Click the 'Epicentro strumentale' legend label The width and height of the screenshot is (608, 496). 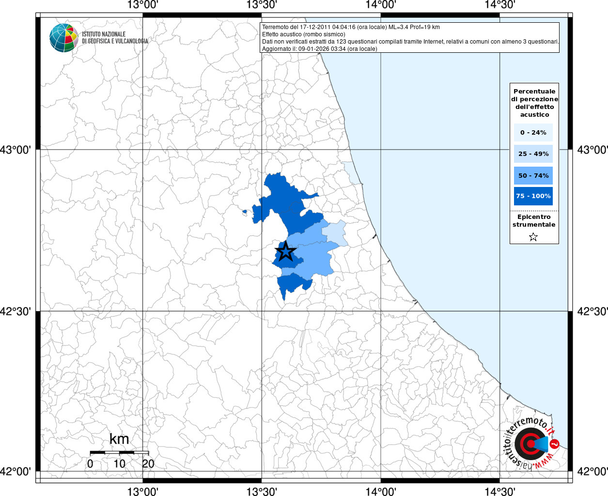pos(534,221)
